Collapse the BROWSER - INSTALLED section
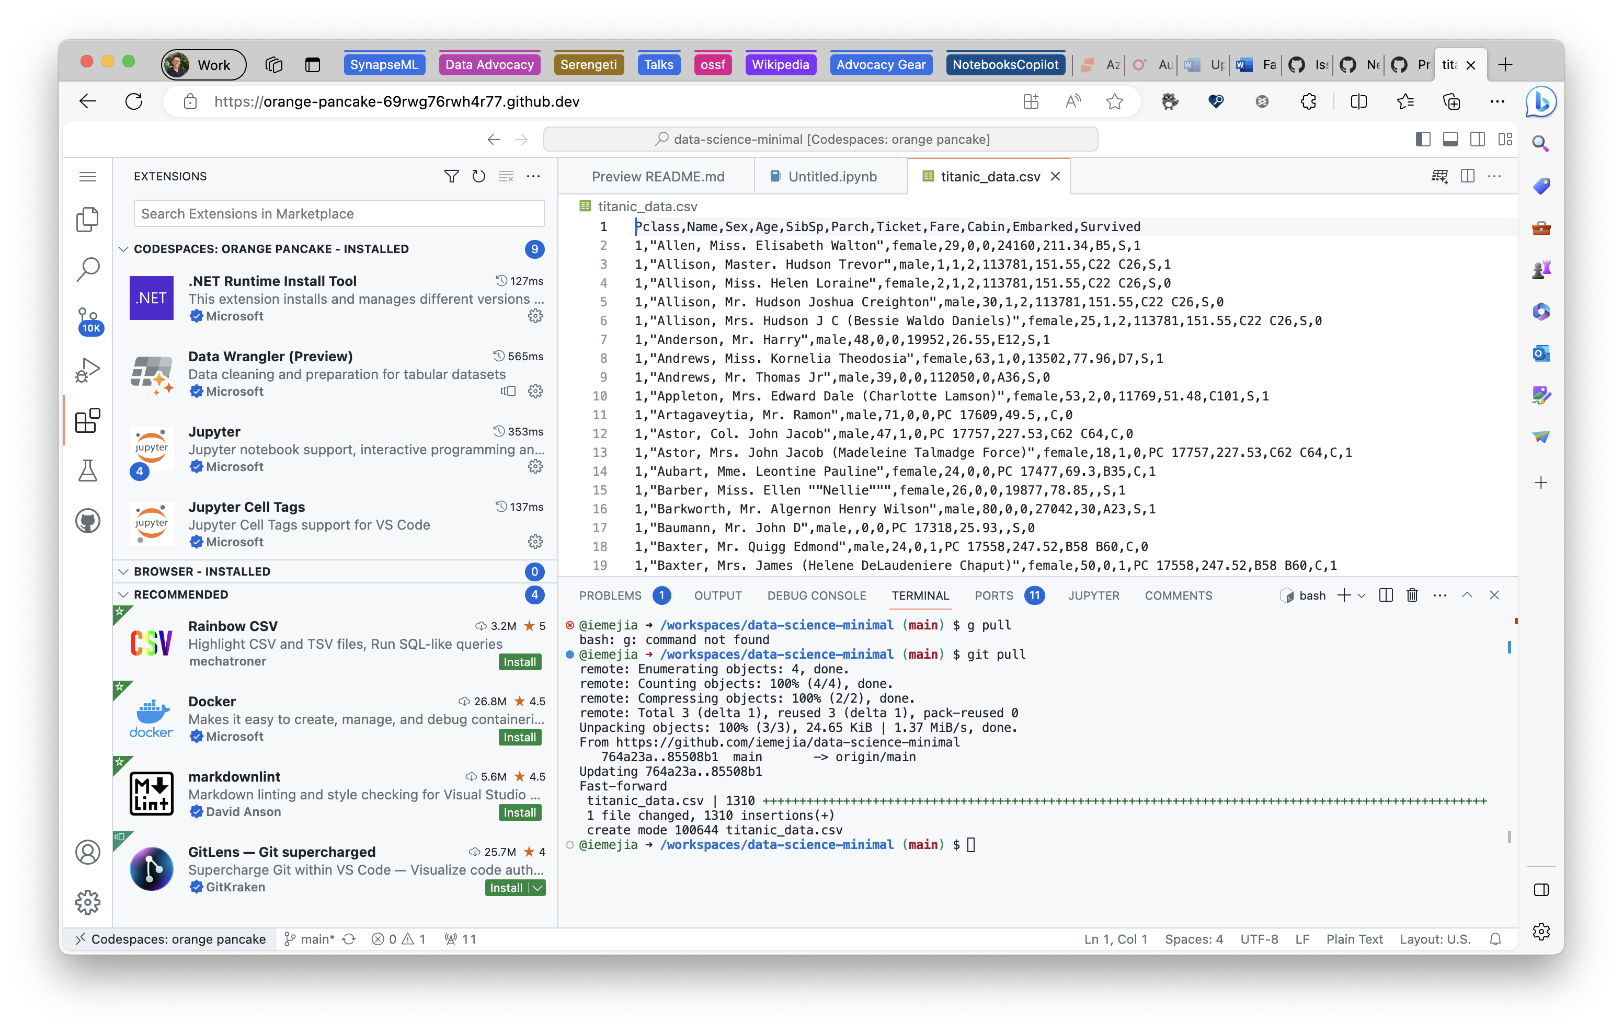This screenshot has height=1032, width=1623. coord(123,571)
